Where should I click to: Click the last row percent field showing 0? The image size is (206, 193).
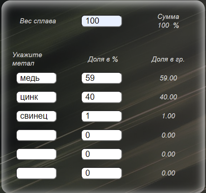tap(102, 173)
